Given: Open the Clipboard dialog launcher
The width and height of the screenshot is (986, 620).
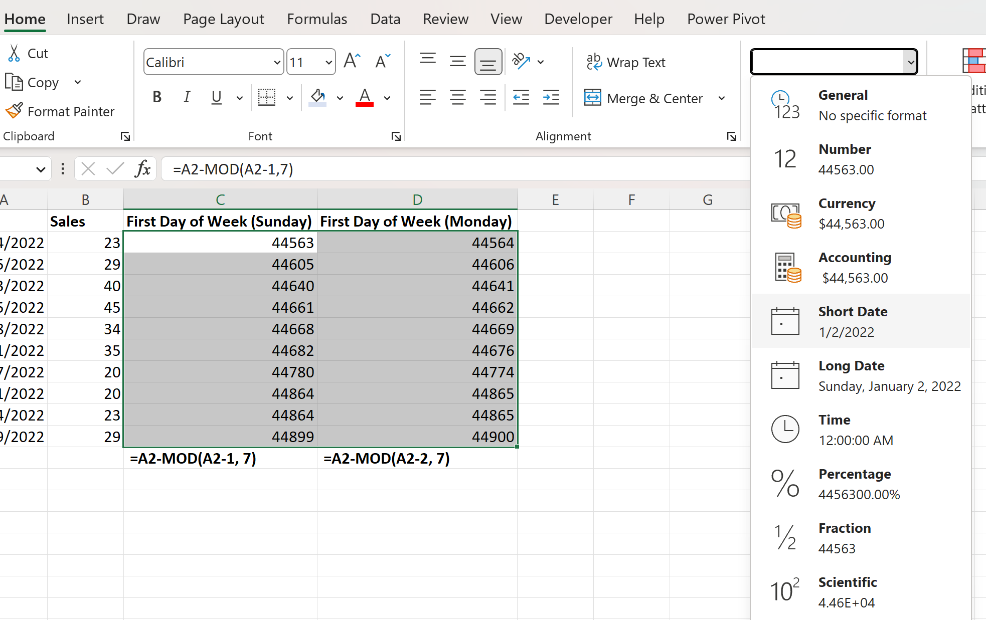Looking at the screenshot, I should coord(125,136).
